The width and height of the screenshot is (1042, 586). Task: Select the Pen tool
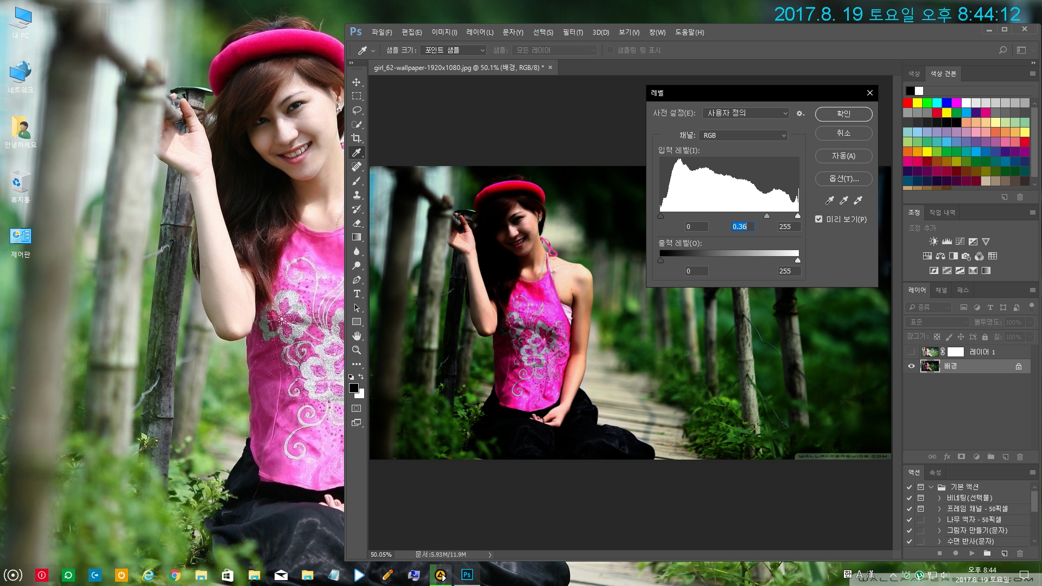click(x=357, y=280)
